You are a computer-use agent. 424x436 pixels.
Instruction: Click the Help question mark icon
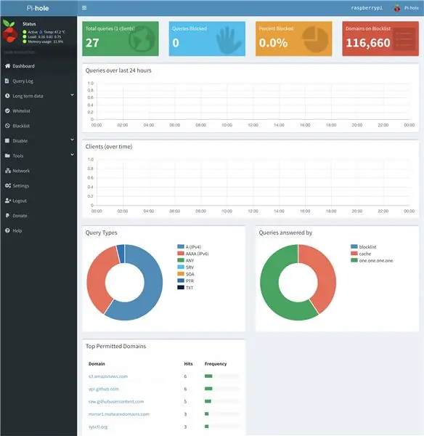tap(7, 230)
